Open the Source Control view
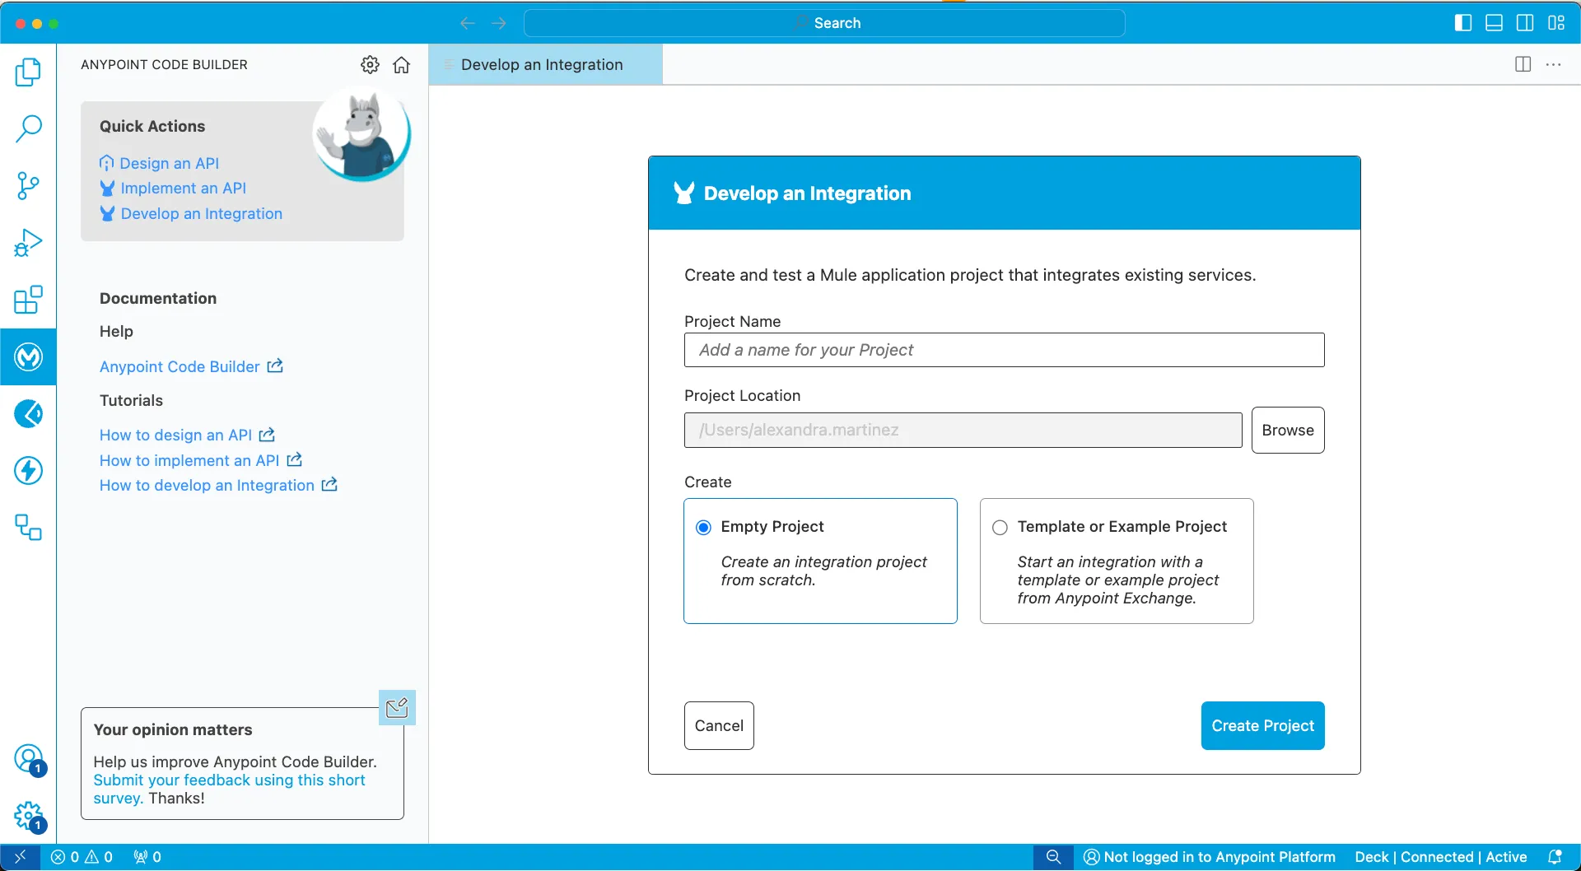The image size is (1581, 871). (x=28, y=186)
